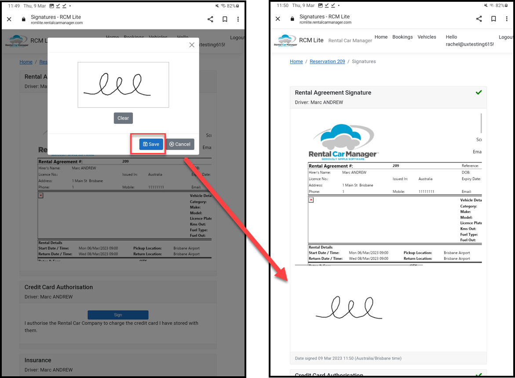Close the browser tab in left screenshot
Viewport: 515px width, 378px height.
pos(9,19)
